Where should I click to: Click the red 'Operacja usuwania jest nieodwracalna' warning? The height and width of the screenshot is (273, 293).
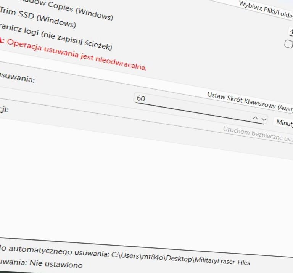(x=77, y=55)
